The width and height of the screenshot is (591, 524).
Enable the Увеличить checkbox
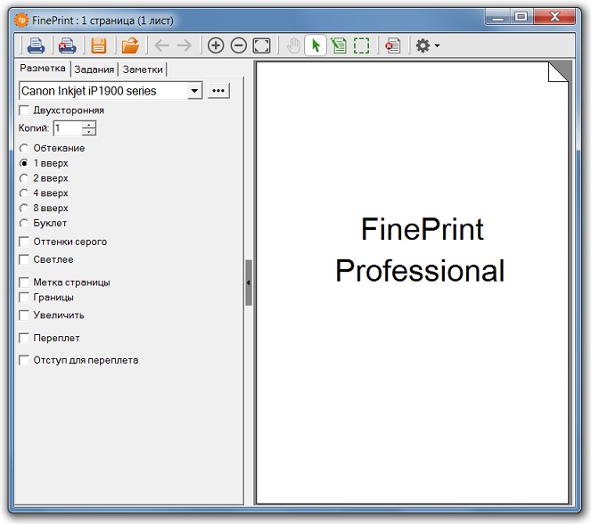coord(24,315)
